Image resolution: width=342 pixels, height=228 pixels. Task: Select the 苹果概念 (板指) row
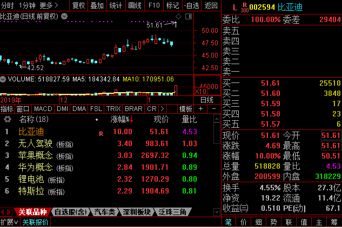point(106,155)
